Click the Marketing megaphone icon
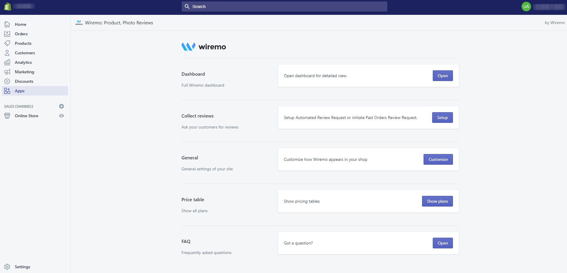Screen dimensions: 567x273 (x=7, y=72)
